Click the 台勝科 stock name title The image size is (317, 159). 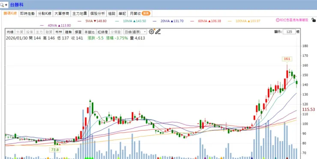[17, 5]
